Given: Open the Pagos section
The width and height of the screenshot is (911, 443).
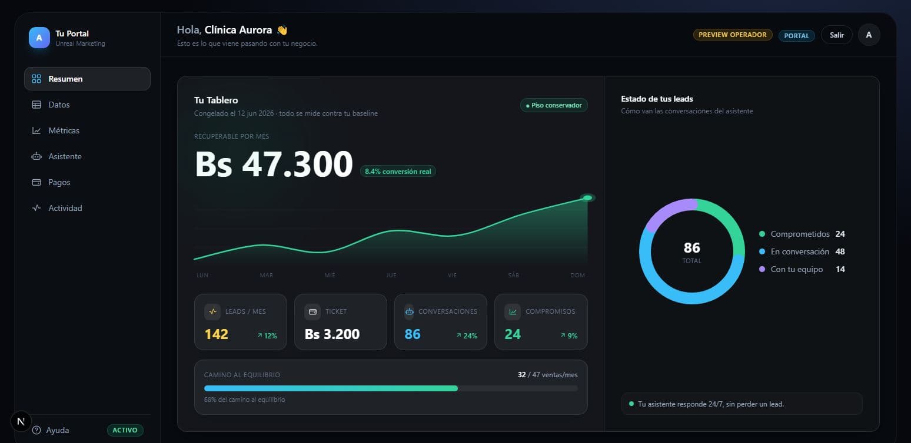Looking at the screenshot, I should coord(87,182).
